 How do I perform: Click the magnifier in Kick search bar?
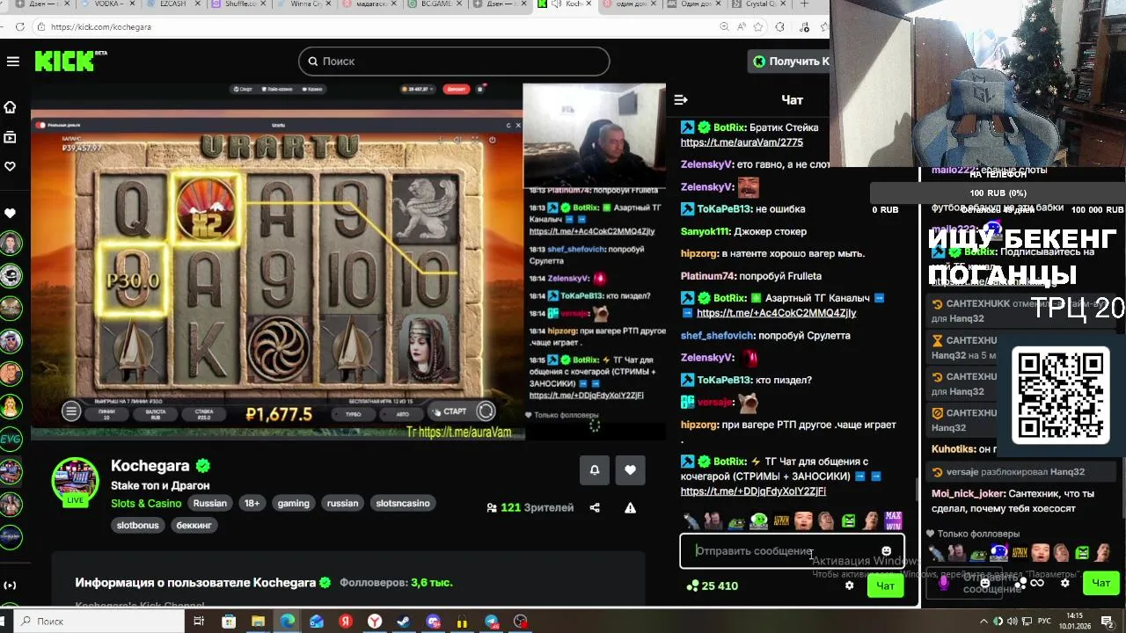coord(312,62)
